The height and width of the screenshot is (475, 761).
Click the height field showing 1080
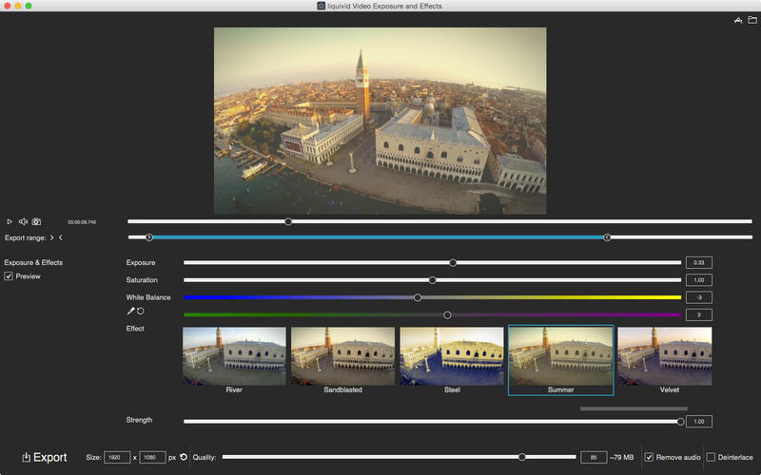coord(152,457)
